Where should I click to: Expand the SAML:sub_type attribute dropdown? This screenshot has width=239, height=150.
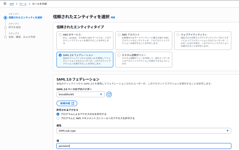pos(143,131)
